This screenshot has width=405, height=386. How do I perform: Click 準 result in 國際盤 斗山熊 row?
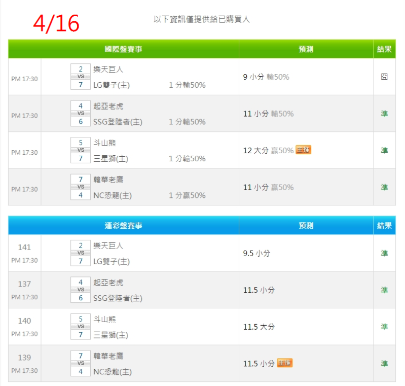[x=384, y=150]
